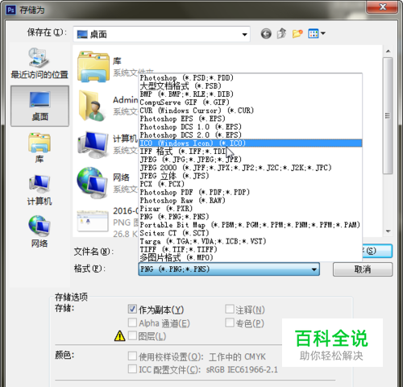
Task: Toggle the 专色 checkbox
Action: point(230,322)
